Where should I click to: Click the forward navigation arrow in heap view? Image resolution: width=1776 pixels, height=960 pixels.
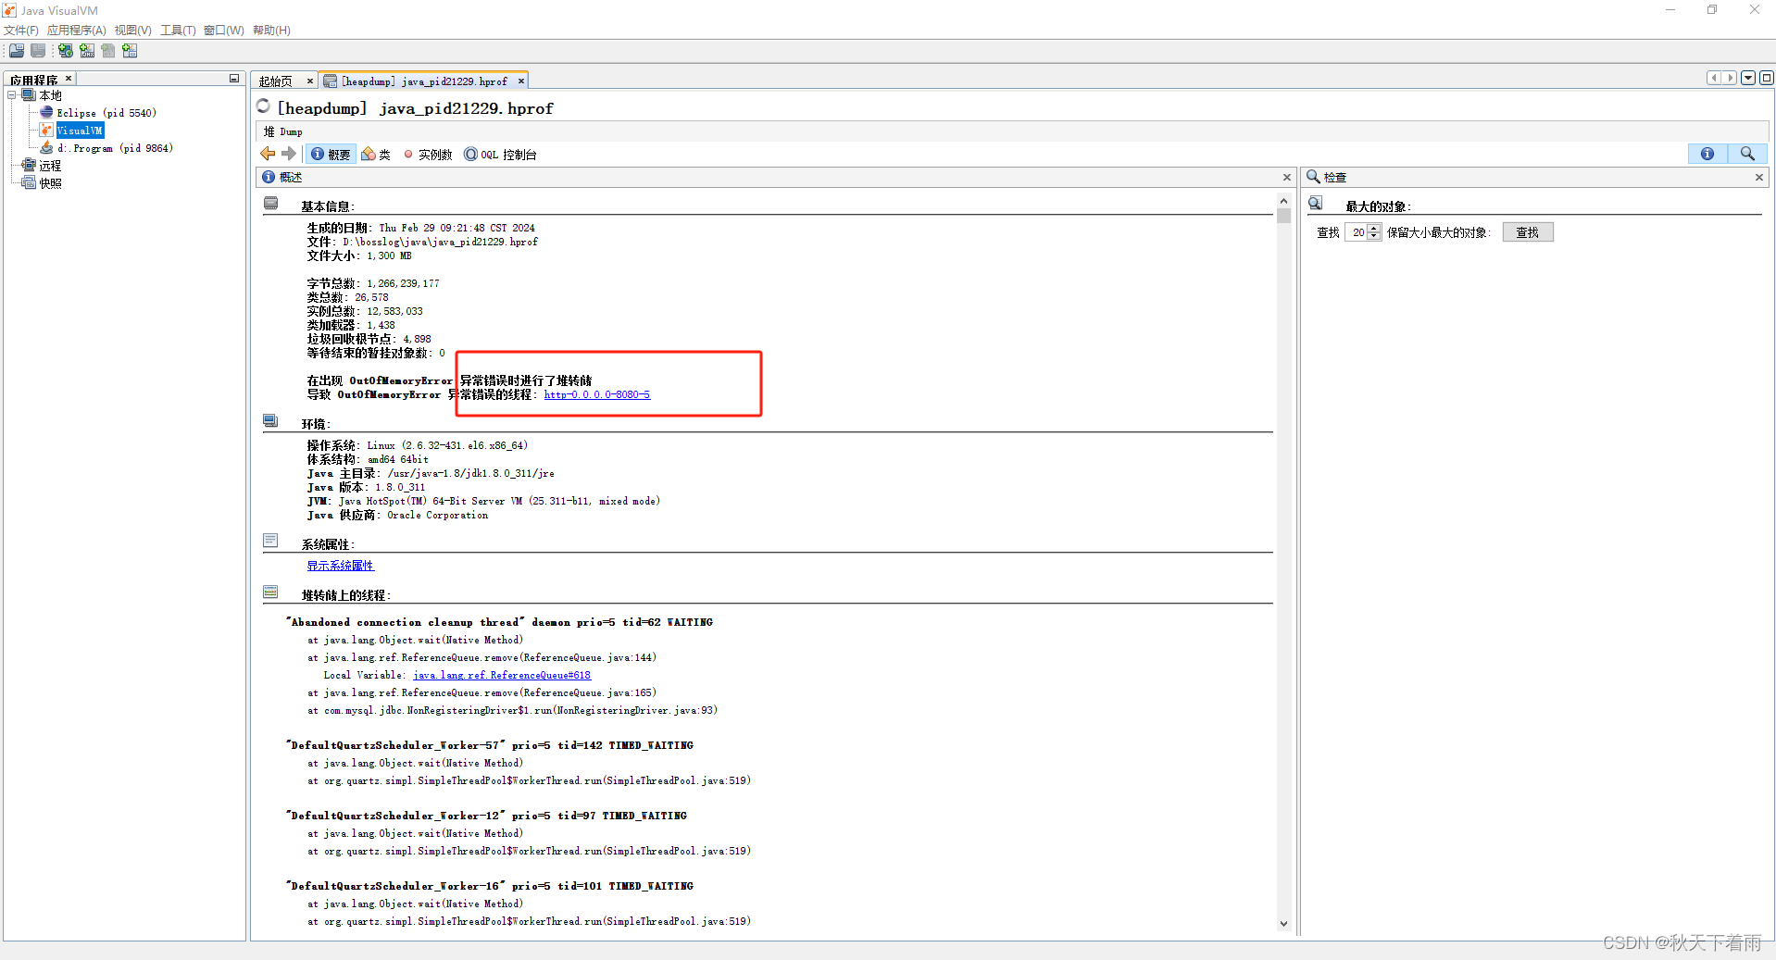[x=290, y=154]
